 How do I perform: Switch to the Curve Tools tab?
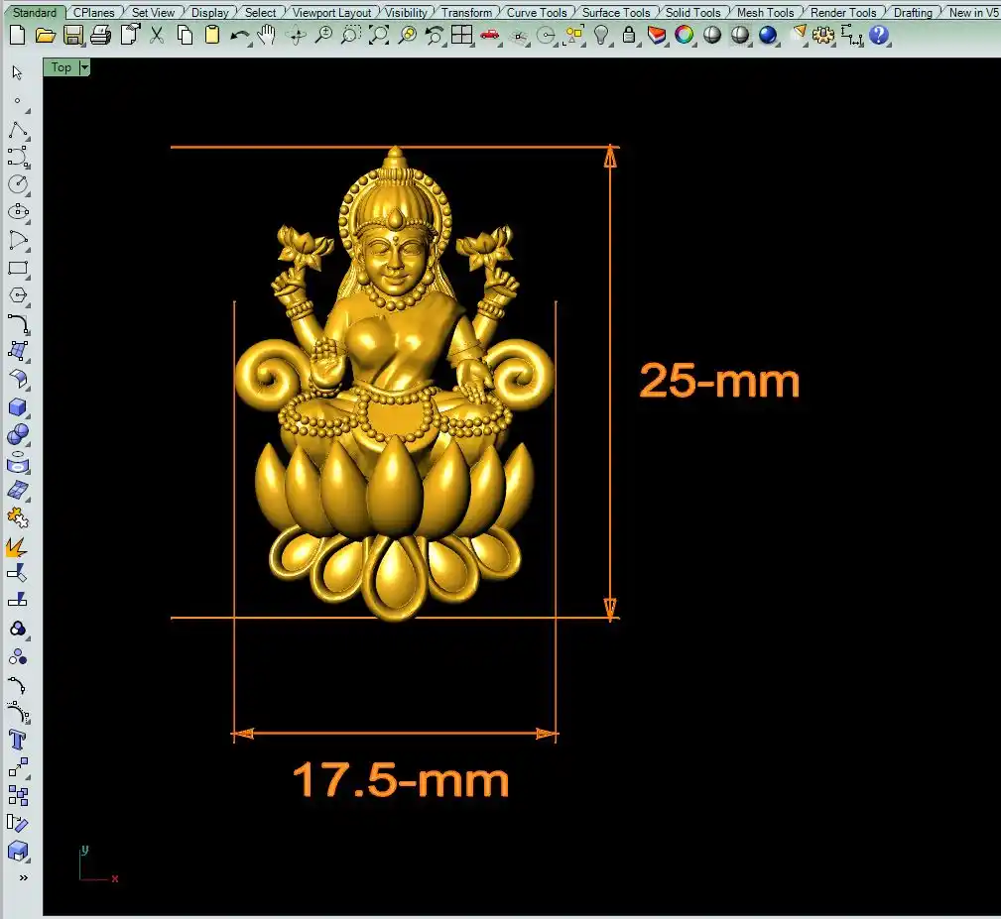click(x=537, y=13)
